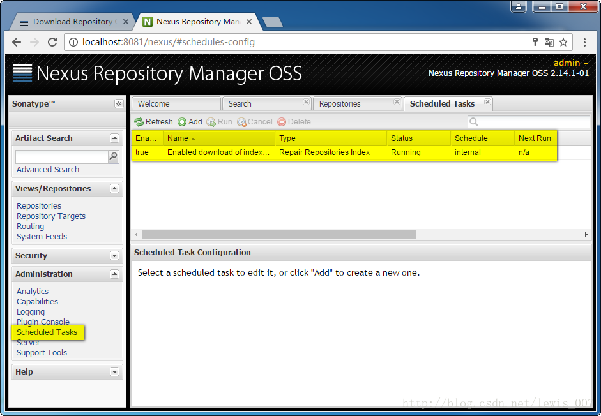Sort by the Schedule column header

coord(483,138)
